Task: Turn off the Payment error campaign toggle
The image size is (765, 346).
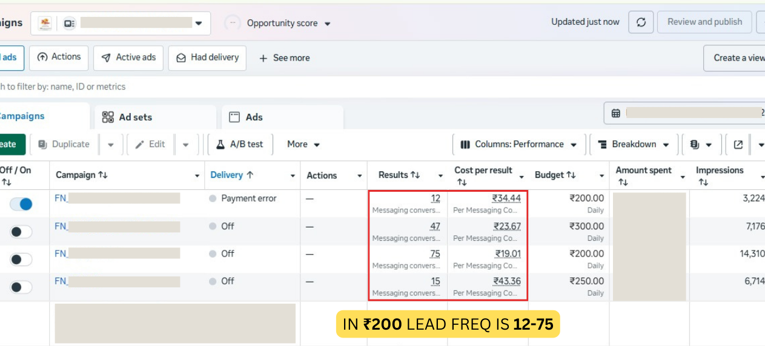Action: point(21,204)
